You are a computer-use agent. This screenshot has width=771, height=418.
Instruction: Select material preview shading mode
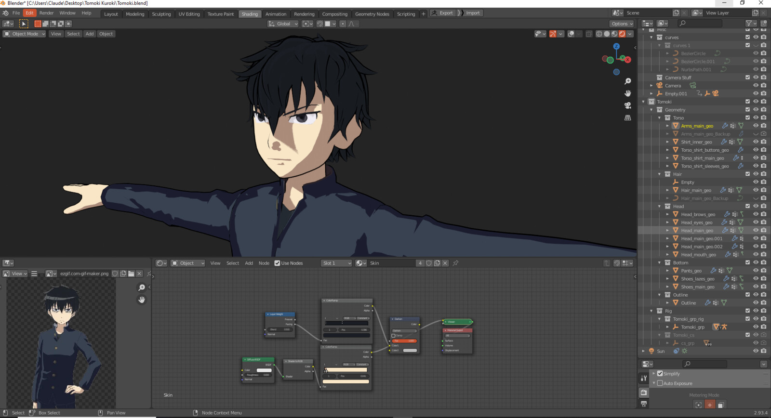click(614, 34)
